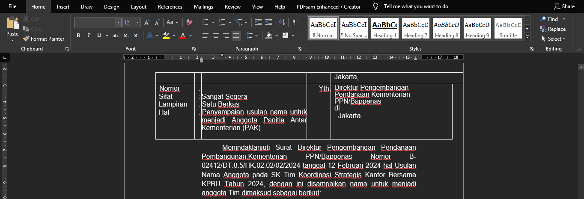584x199 pixels.
Task: Apply the Normal style
Action: tap(323, 28)
